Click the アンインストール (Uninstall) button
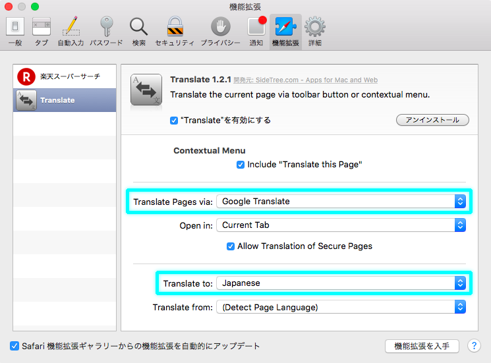The height and width of the screenshot is (363, 491). pos(432,120)
